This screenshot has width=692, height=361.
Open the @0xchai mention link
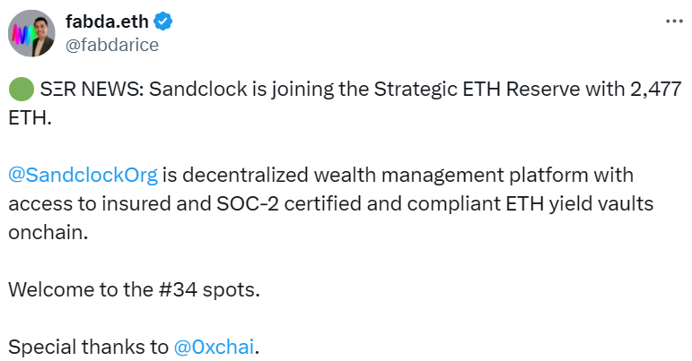pos(215,347)
